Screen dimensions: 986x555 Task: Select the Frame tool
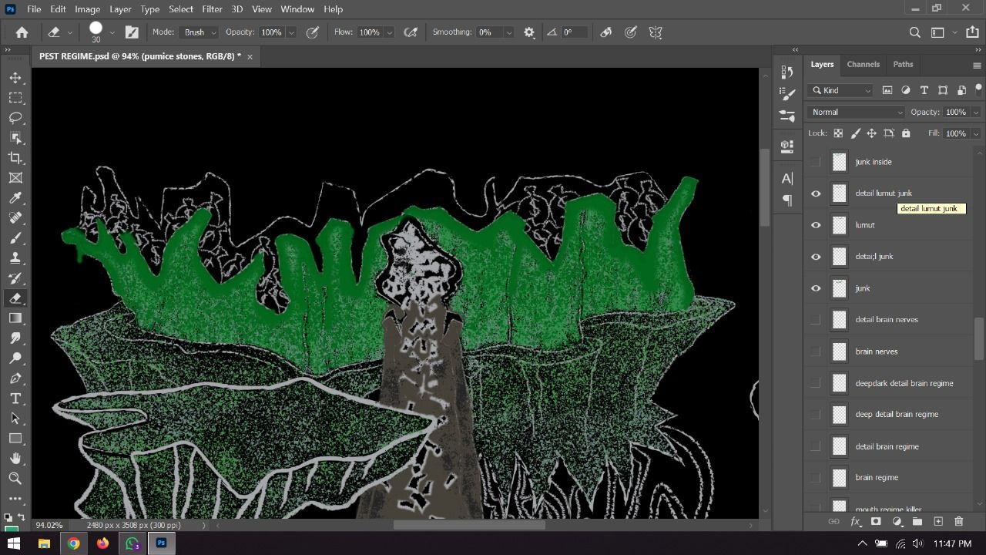click(15, 178)
